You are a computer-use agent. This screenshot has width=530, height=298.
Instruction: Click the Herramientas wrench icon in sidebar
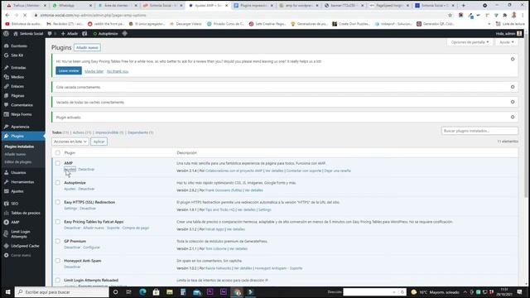coord(7,182)
